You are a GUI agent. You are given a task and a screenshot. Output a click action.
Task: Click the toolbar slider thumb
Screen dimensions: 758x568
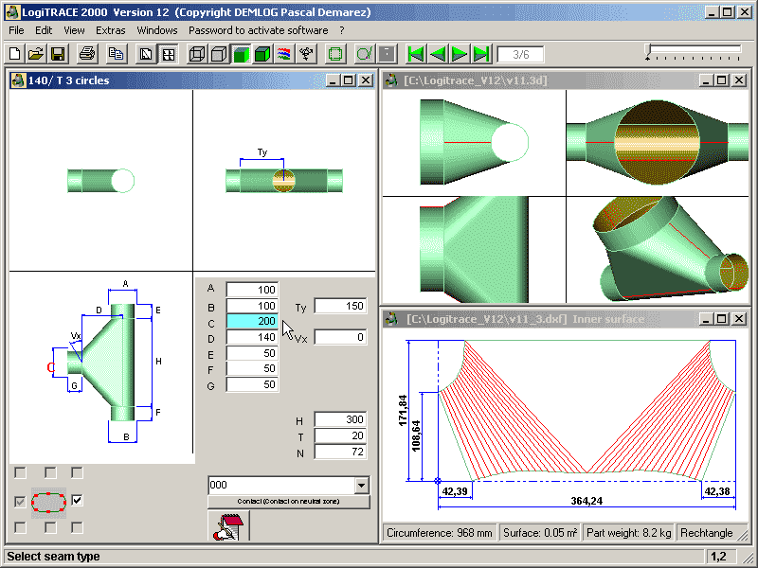648,52
